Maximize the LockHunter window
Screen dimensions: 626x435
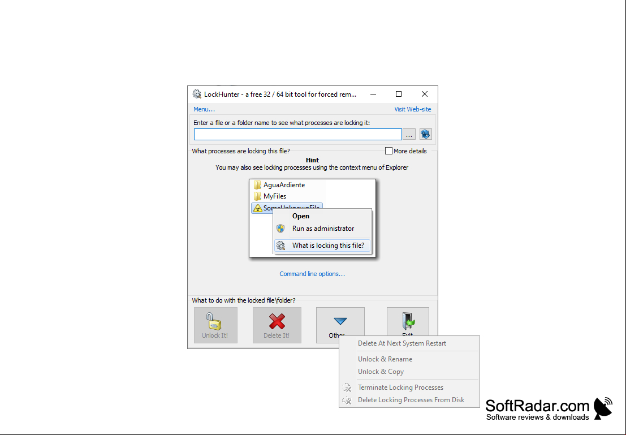[399, 94]
